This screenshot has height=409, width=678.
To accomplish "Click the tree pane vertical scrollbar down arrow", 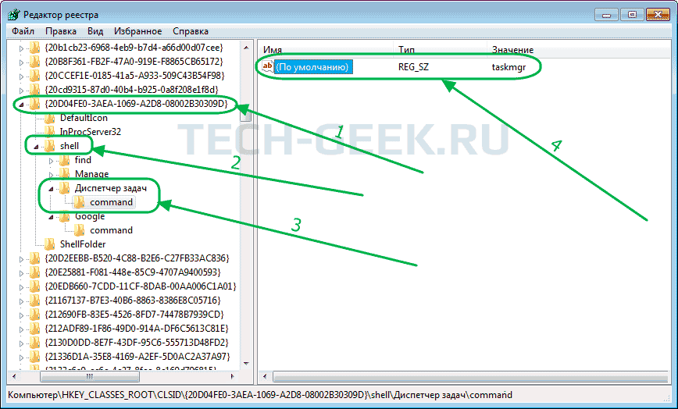I will pos(245,363).
